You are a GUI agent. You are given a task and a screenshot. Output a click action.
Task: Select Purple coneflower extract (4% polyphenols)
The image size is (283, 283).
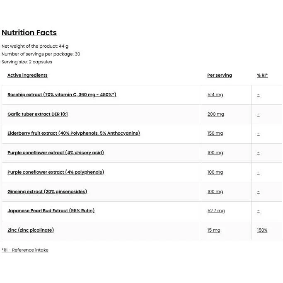[x=56, y=172]
